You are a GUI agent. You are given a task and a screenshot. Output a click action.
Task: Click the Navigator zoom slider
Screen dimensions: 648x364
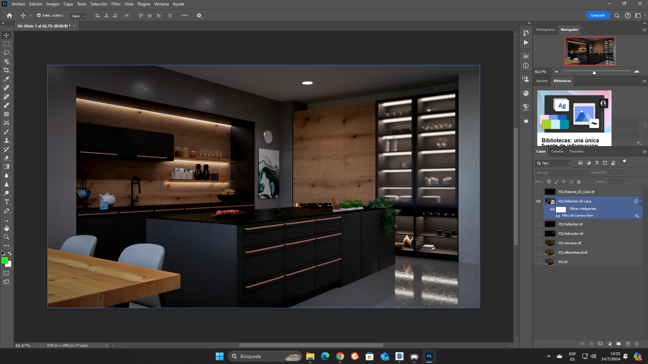pyautogui.click(x=596, y=71)
